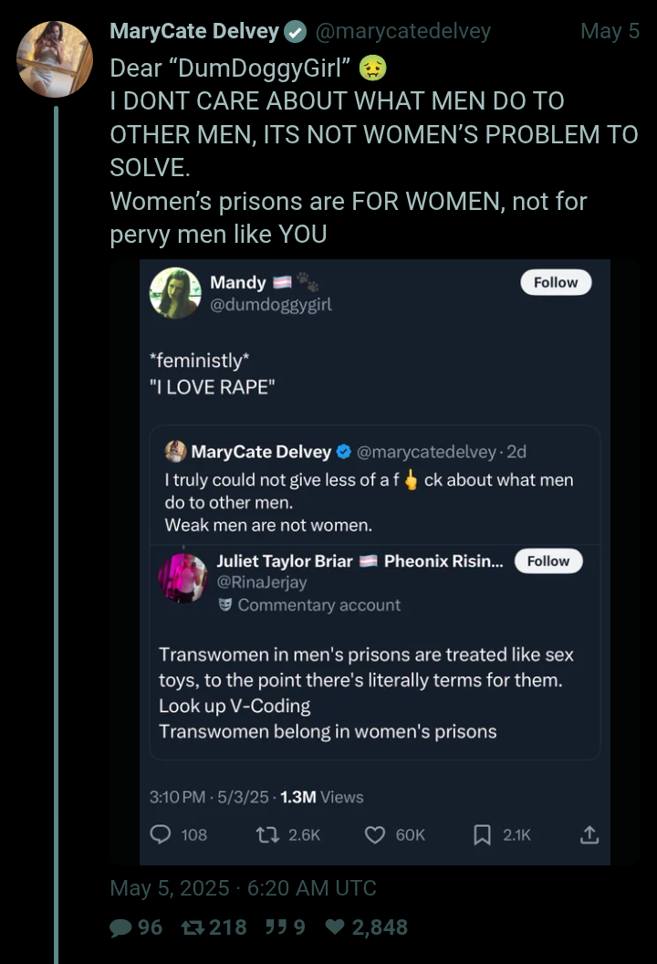657x964 pixels.
Task: Click the May 5 date in header
Action: (x=610, y=31)
